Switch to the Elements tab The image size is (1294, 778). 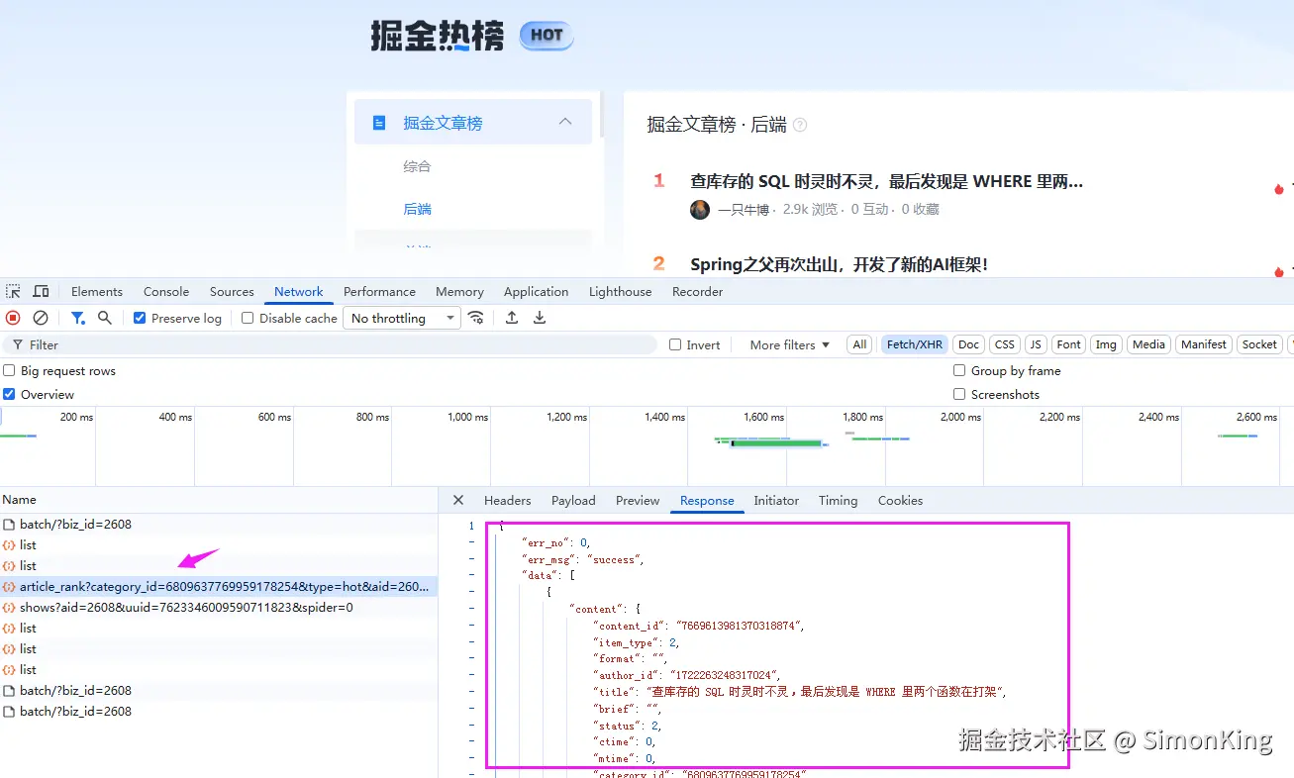pyautogui.click(x=97, y=292)
